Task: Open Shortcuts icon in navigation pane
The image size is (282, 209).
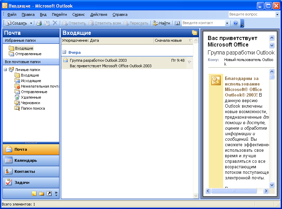Action: [49, 193]
